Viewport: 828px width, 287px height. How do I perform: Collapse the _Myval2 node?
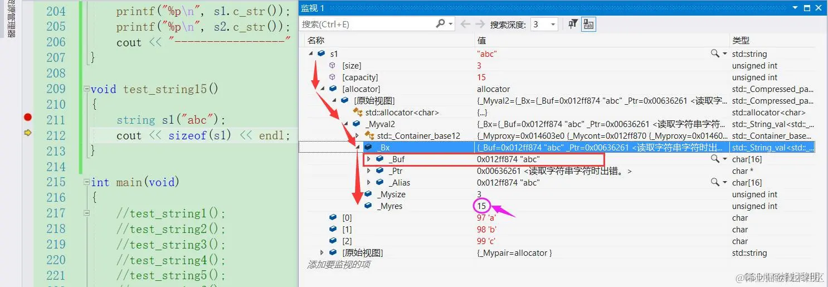[345, 124]
